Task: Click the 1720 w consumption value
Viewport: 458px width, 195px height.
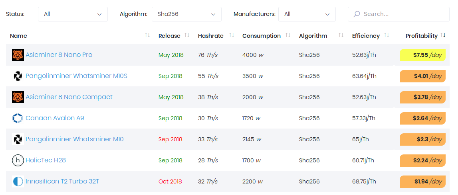Action: pos(251,119)
